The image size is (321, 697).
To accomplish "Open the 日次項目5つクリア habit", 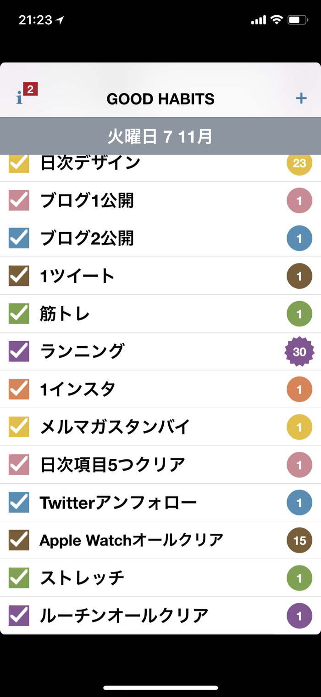I will coord(112,465).
